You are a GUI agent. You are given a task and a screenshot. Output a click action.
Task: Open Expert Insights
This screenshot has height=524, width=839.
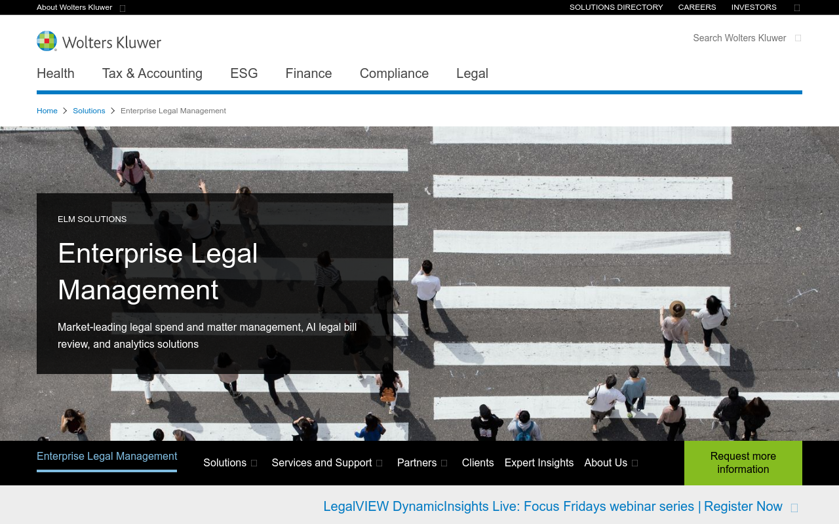click(539, 462)
